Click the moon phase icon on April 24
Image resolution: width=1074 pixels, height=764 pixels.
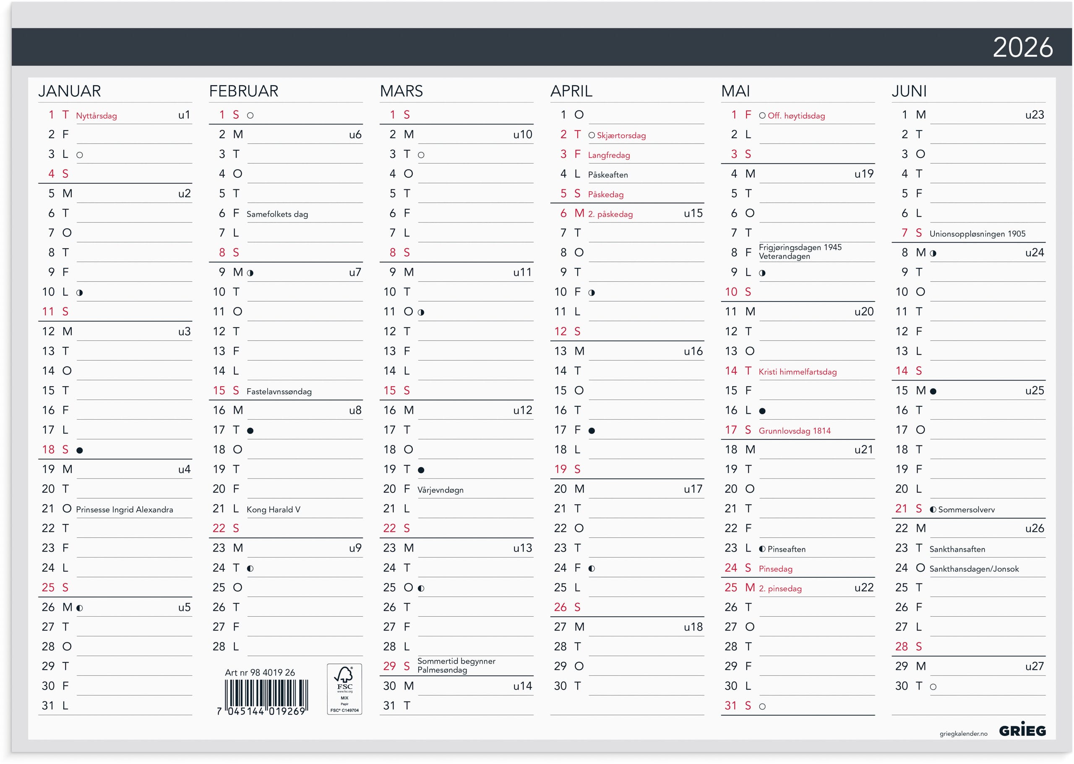pyautogui.click(x=591, y=568)
